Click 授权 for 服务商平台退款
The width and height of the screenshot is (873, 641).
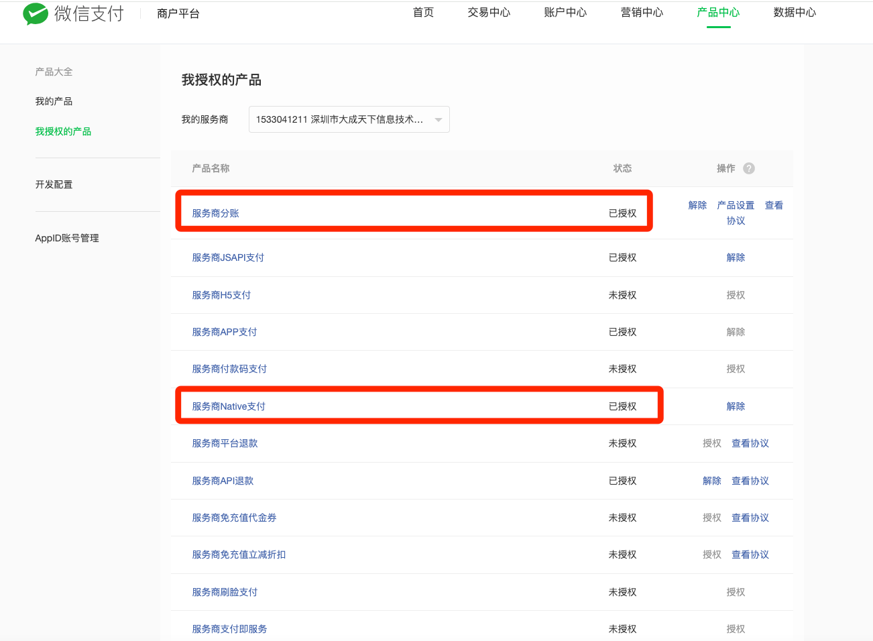click(x=711, y=443)
